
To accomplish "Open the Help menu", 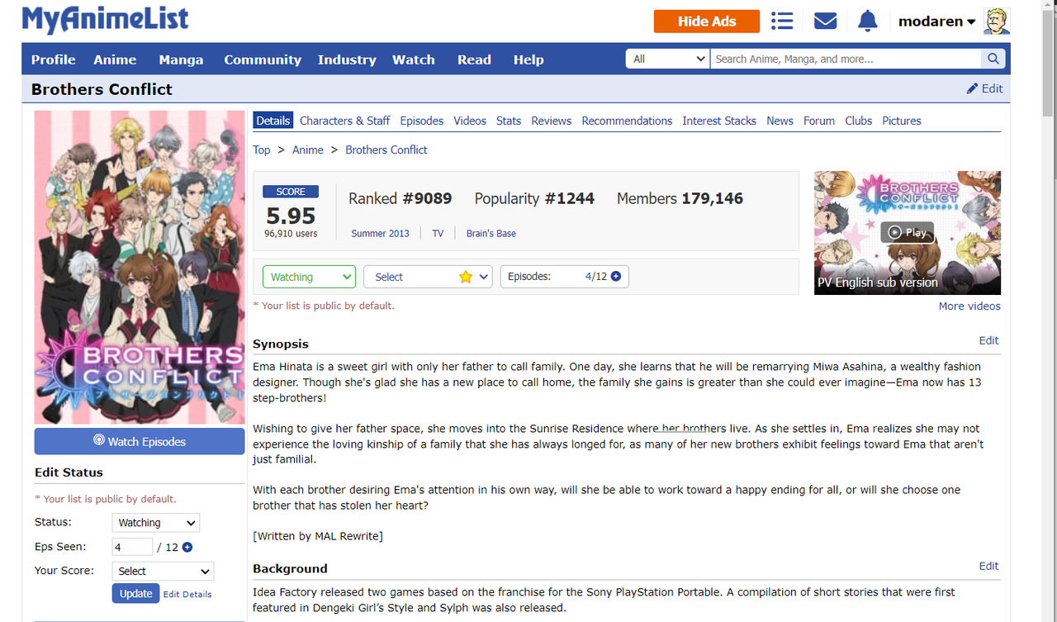I will click(x=528, y=59).
